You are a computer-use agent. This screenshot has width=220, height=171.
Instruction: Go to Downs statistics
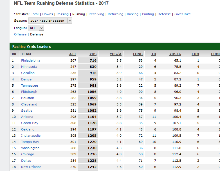coord(48,14)
